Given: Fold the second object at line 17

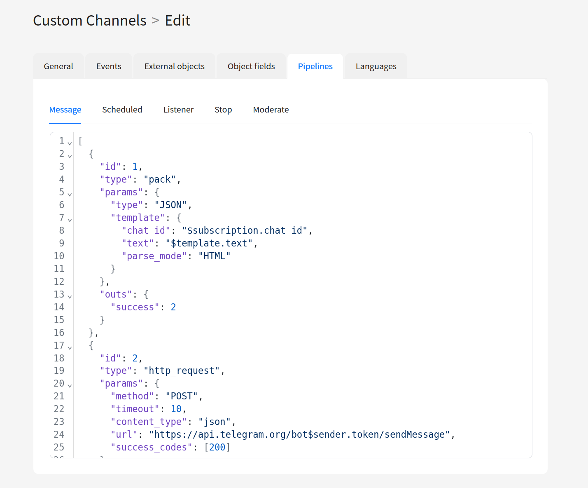Looking at the screenshot, I should (70, 347).
